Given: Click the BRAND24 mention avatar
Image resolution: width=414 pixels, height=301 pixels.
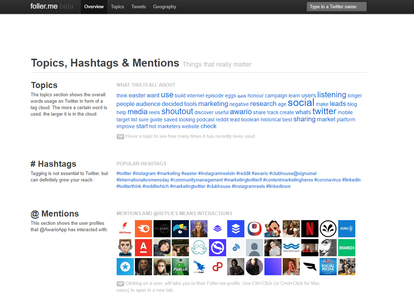Looking at the screenshot, I should [346, 247].
